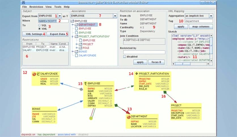Click the XML Settings button
Screen dimensions: 237x137
34,34
